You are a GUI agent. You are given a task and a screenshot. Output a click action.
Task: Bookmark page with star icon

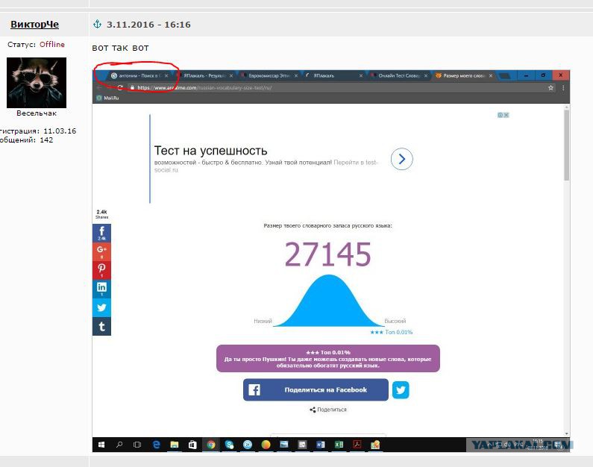coord(550,88)
